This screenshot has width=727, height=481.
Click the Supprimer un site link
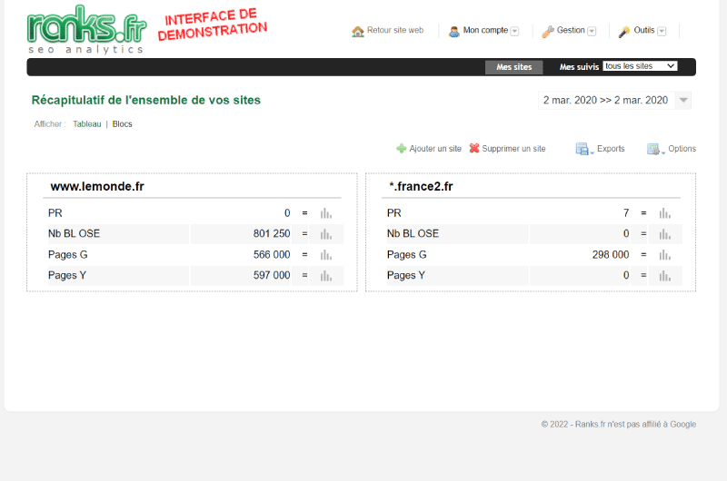(513, 149)
